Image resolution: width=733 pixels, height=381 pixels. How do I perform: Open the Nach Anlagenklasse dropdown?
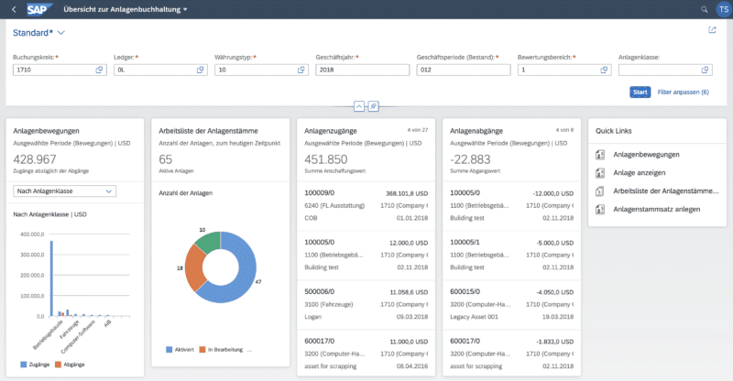point(64,191)
